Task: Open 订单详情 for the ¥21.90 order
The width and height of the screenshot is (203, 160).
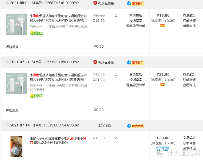Action: click(189, 80)
